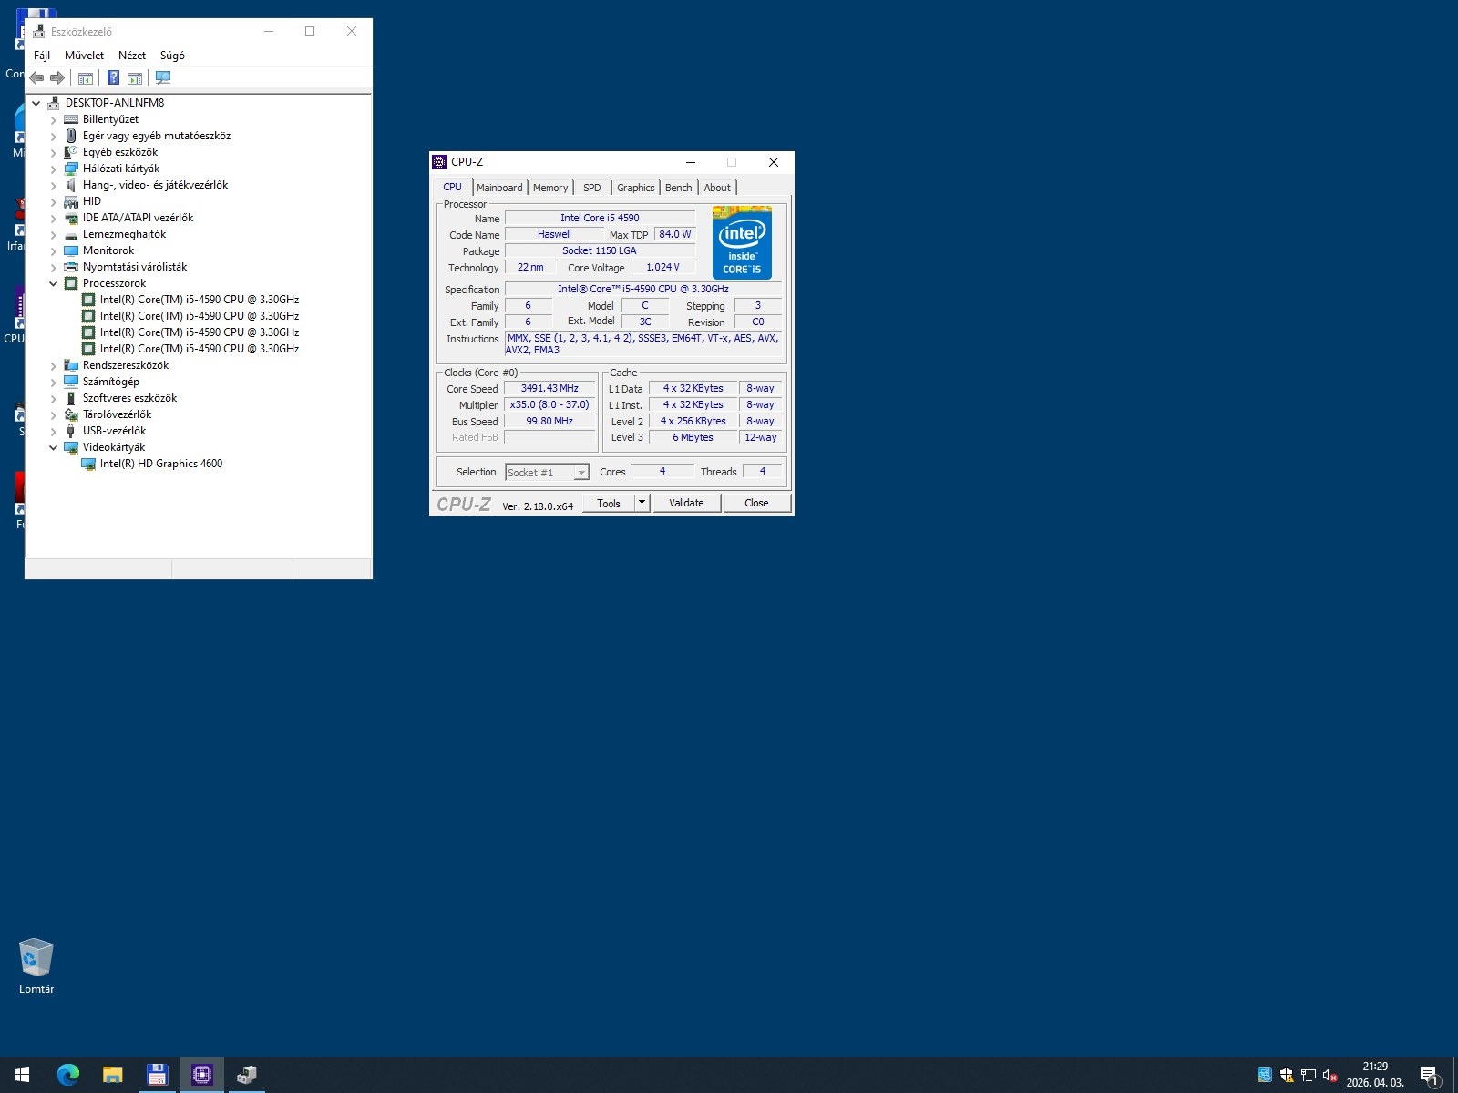Image resolution: width=1458 pixels, height=1093 pixels.
Task: Click the mouse icon beside Egér vagy egyéb mutatóeszköz
Action: click(71, 136)
